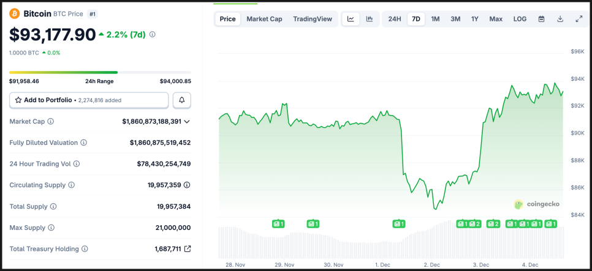Switch to line chart view
592x271 pixels.
(351, 19)
